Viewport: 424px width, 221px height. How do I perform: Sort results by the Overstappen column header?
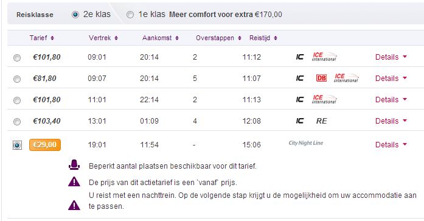pos(218,38)
